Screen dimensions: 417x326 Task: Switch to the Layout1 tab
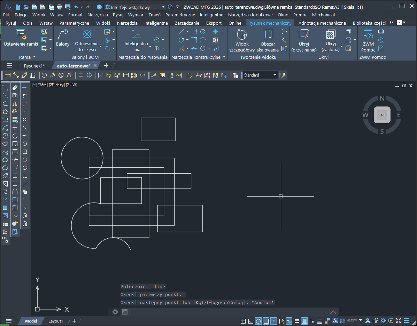pos(55,321)
